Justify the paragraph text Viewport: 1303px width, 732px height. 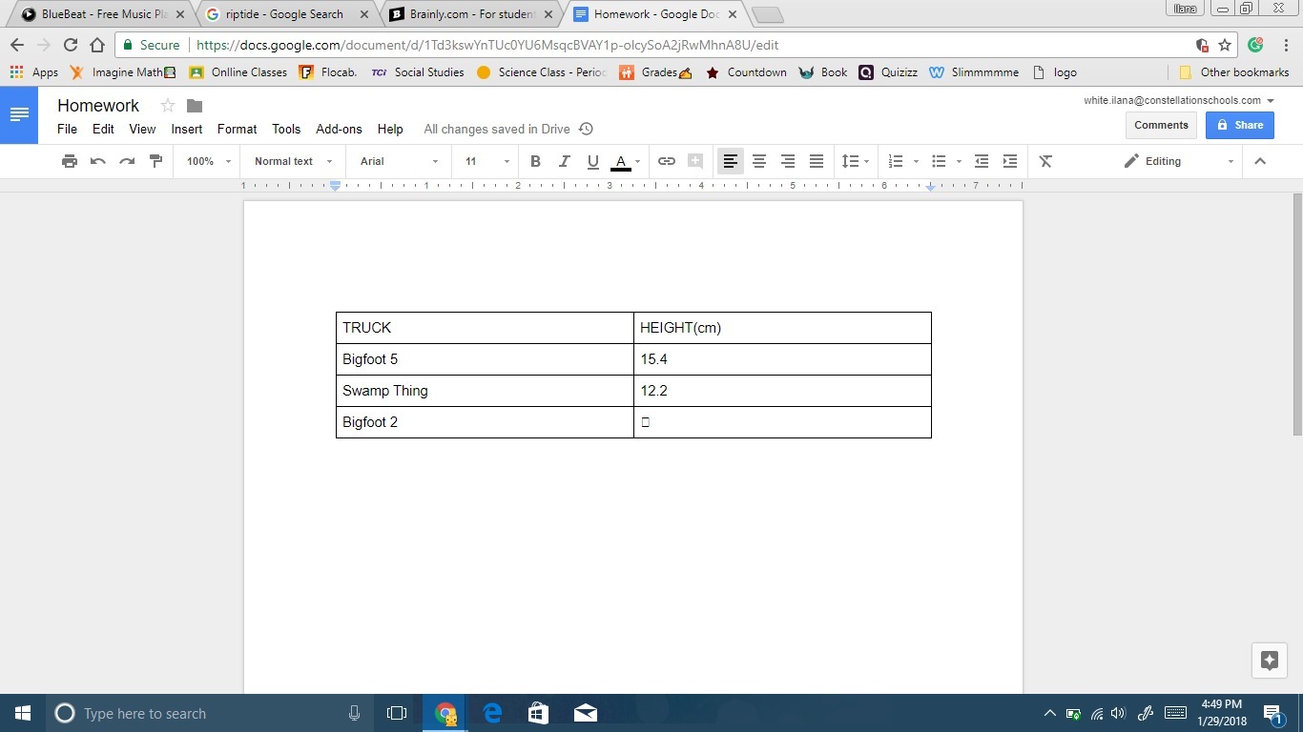coord(817,161)
